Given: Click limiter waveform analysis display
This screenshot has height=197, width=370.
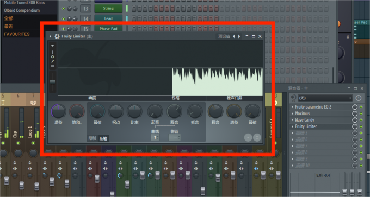Looking at the screenshot, I should point(160,68).
